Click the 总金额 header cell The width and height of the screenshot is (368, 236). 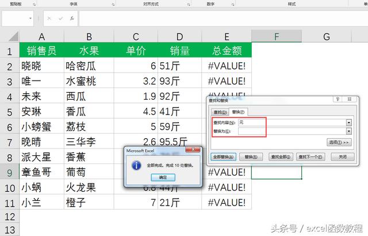coord(227,50)
